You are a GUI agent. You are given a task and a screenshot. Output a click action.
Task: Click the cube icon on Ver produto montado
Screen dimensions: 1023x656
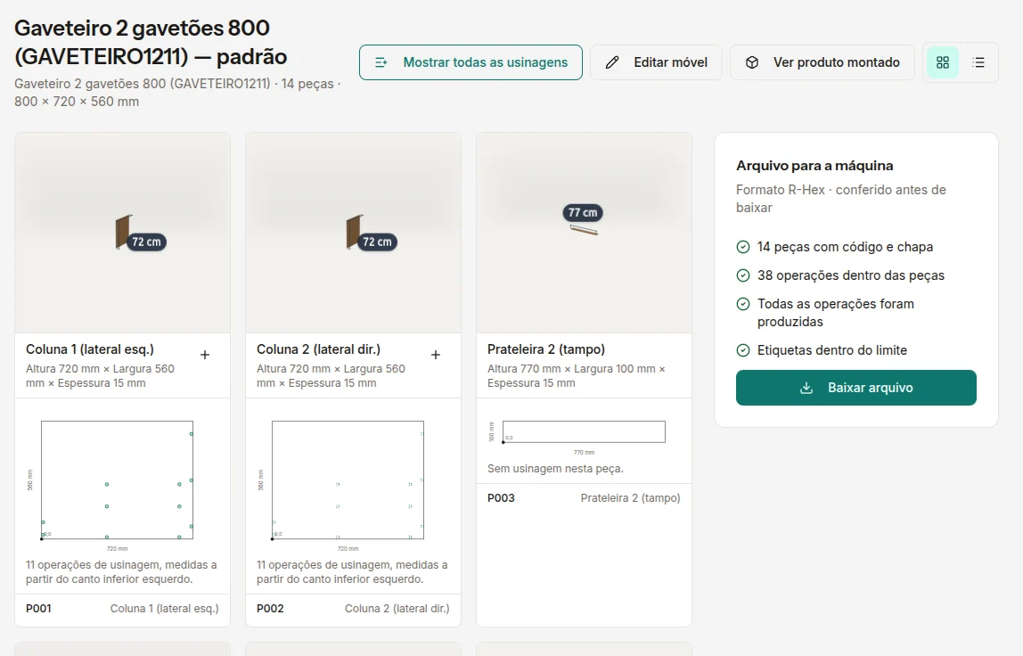coord(752,62)
